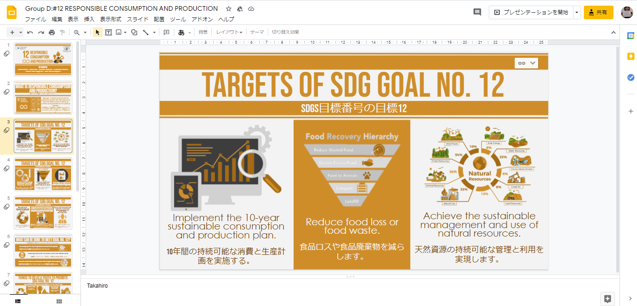Click the 共有 share button
The width and height of the screenshot is (637, 306).
coord(598,12)
